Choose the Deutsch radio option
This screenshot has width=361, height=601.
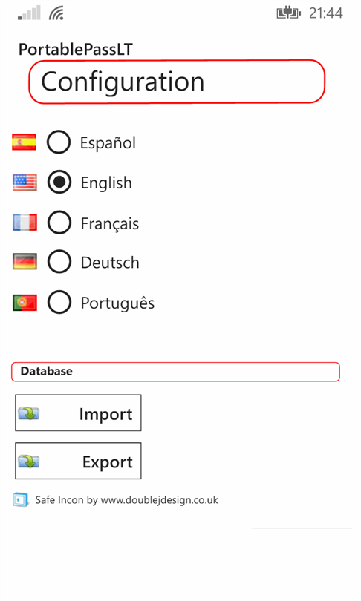[59, 262]
